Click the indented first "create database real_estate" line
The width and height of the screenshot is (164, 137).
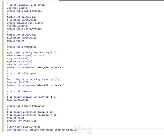[28, 5]
